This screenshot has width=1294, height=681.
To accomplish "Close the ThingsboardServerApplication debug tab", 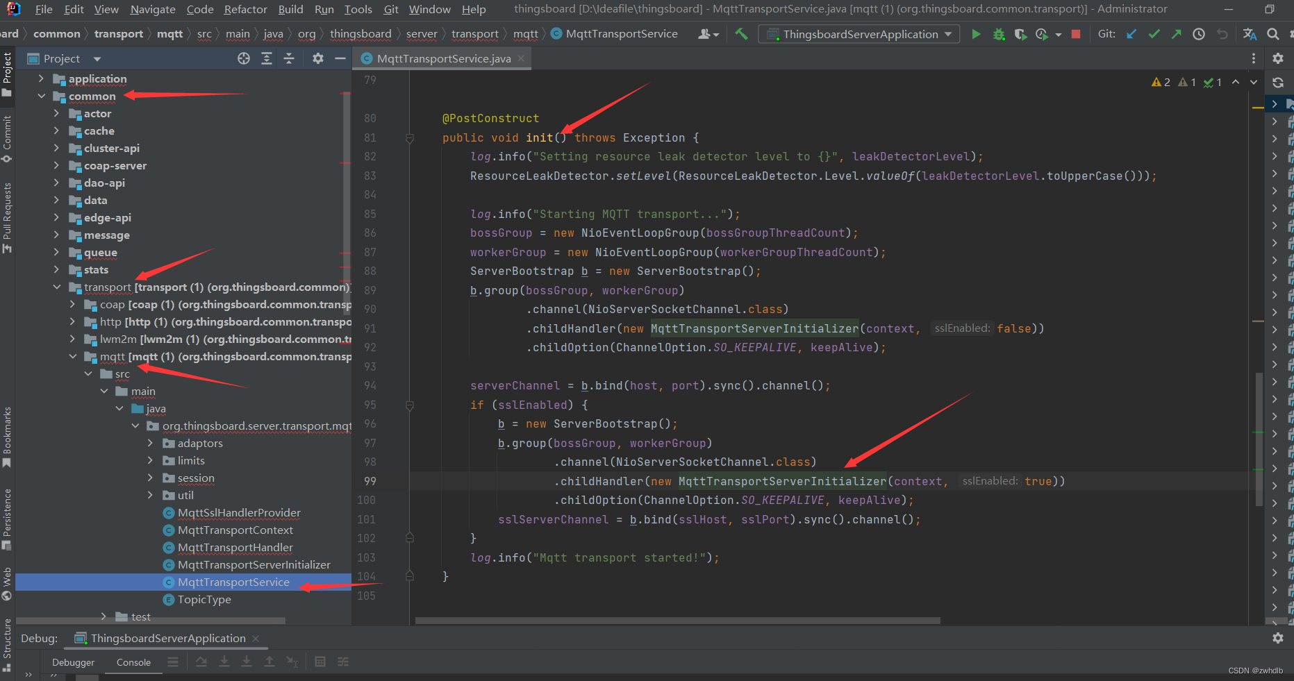I will pos(256,638).
